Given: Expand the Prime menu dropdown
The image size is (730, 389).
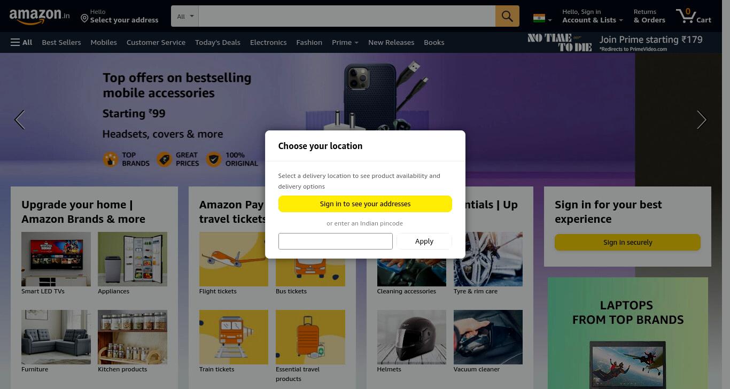Looking at the screenshot, I should (345, 42).
